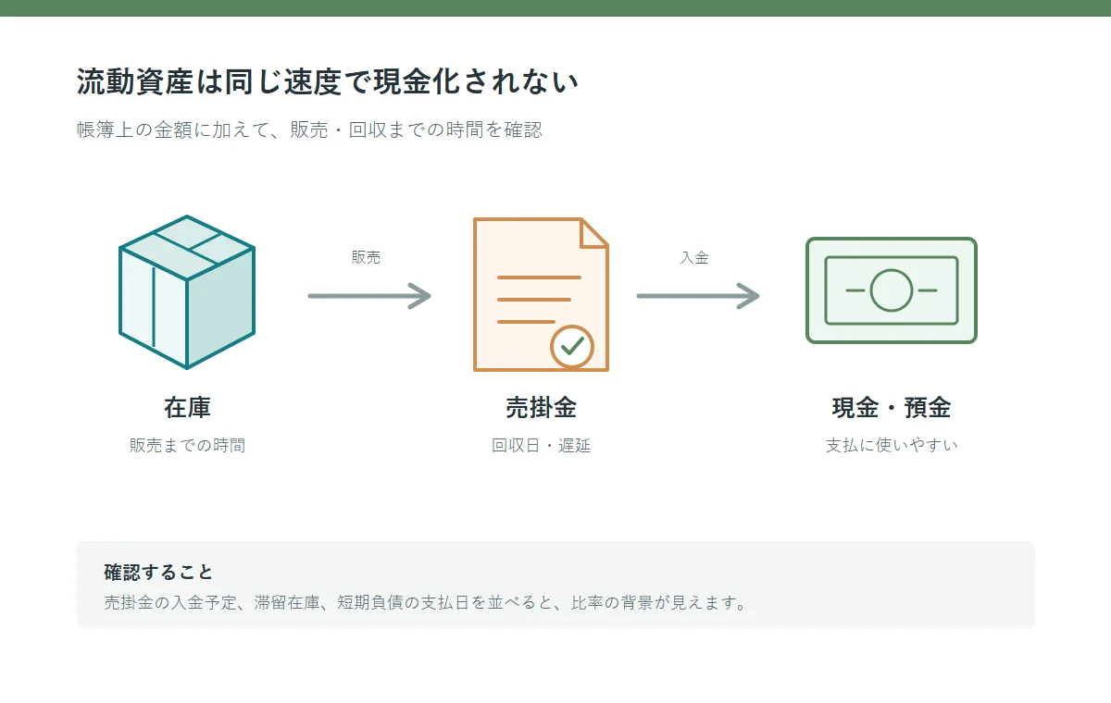Image resolution: width=1111 pixels, height=703 pixels.
Task: Click the 在庫 label
Action: tap(187, 407)
